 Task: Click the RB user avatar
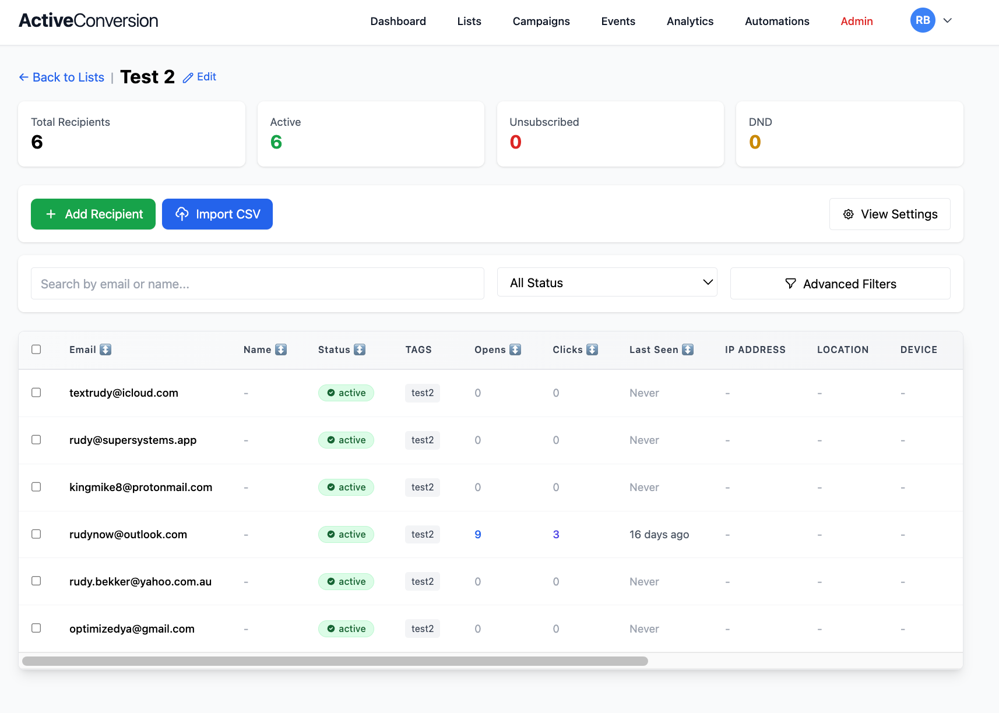(x=922, y=20)
